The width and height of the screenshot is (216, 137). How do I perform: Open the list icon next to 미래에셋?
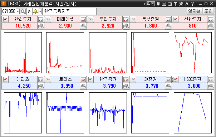(83, 19)
